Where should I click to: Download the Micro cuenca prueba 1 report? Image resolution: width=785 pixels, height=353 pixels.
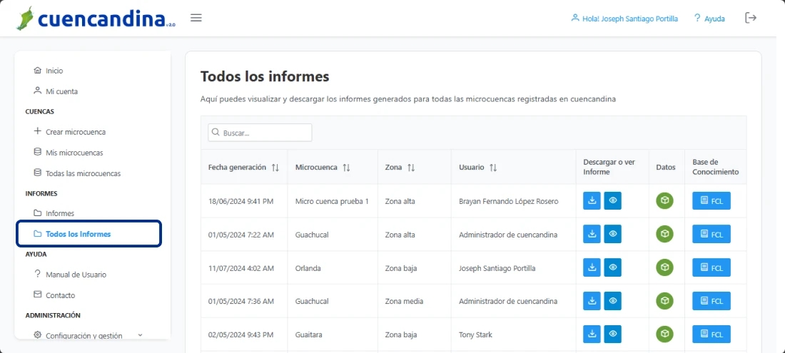[x=592, y=201]
